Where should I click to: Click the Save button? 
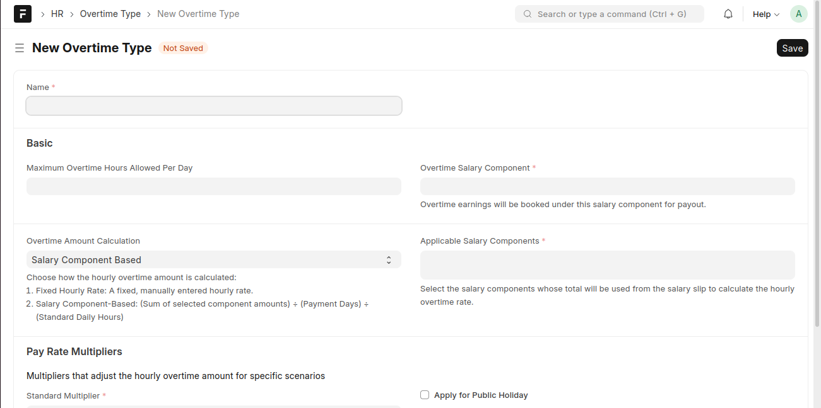792,48
